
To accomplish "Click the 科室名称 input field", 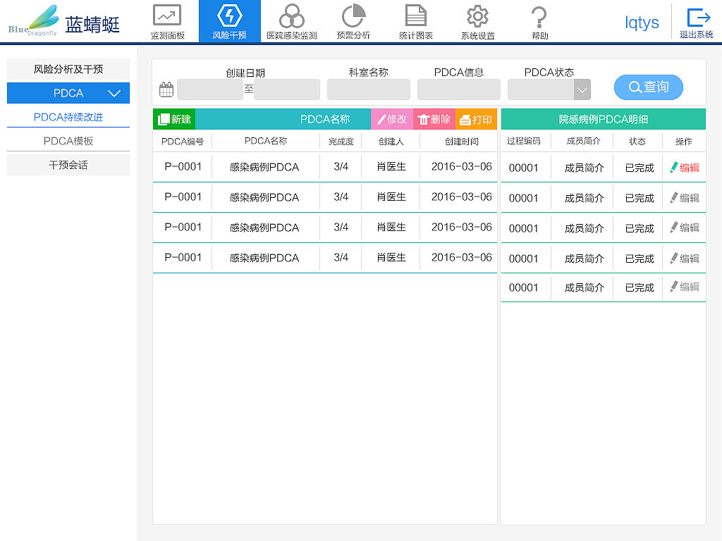I will coord(368,89).
